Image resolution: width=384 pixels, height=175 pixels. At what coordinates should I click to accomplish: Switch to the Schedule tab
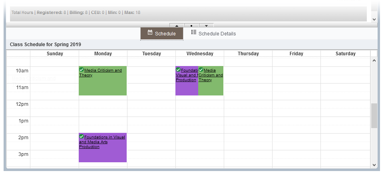(162, 33)
